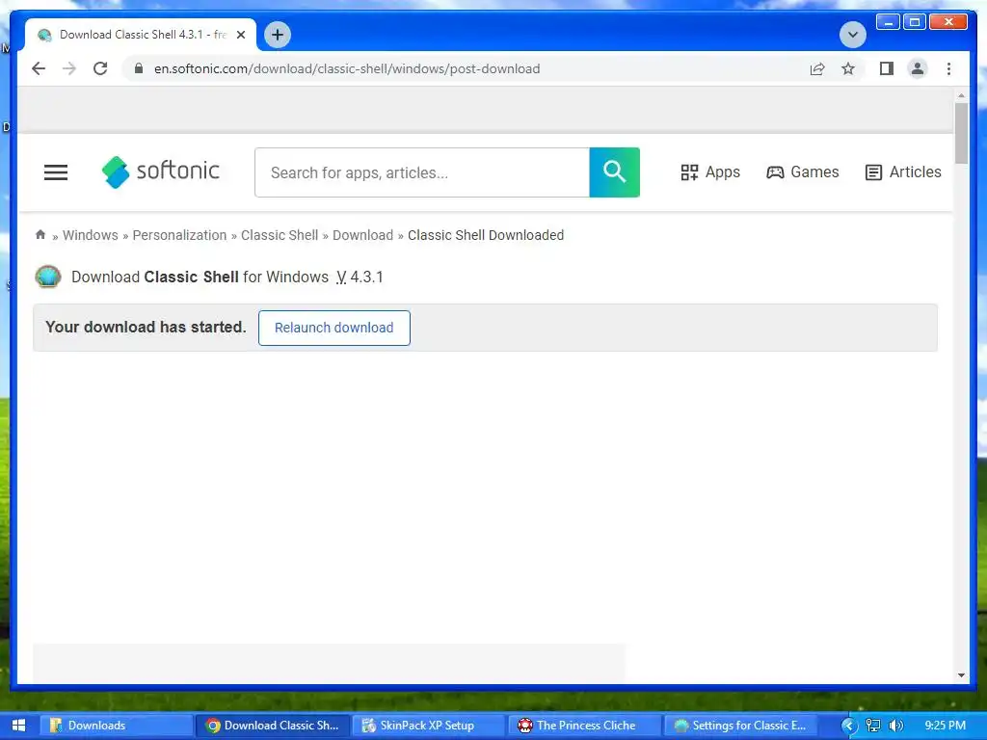Switch to The Princess Cliche in taskbar
987x740 pixels.
pyautogui.click(x=583, y=726)
